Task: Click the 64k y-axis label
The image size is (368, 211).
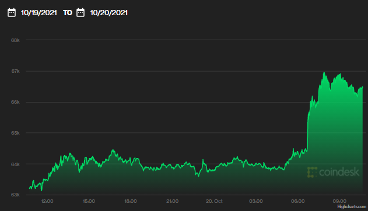Action: click(x=15, y=164)
